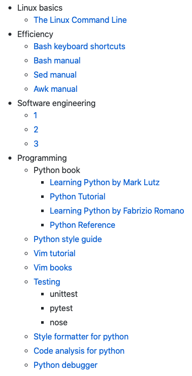Open the Python Tutorial link

pos(78,197)
